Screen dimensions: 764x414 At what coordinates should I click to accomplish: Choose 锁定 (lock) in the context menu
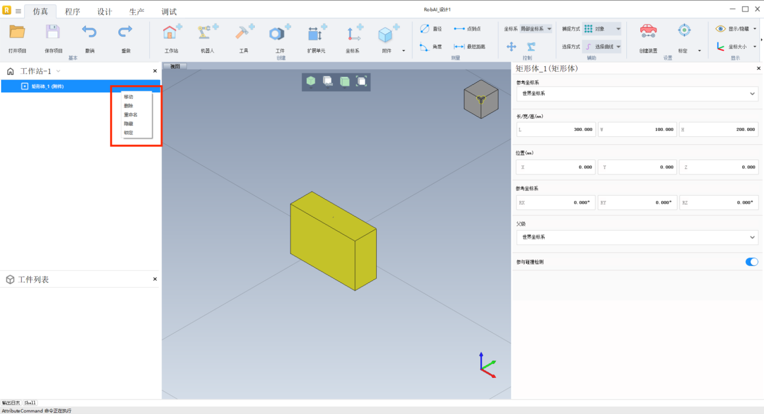click(129, 133)
